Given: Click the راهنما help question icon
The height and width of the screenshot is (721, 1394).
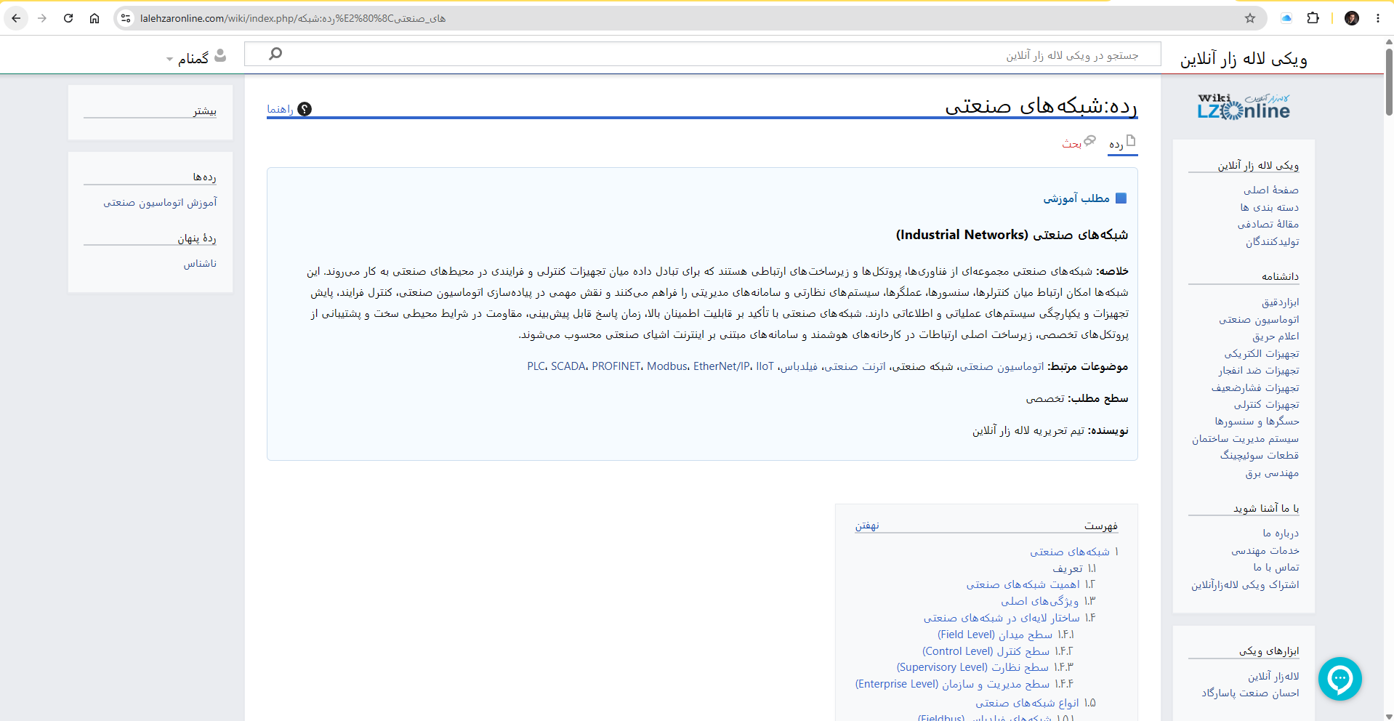Looking at the screenshot, I should (x=305, y=109).
